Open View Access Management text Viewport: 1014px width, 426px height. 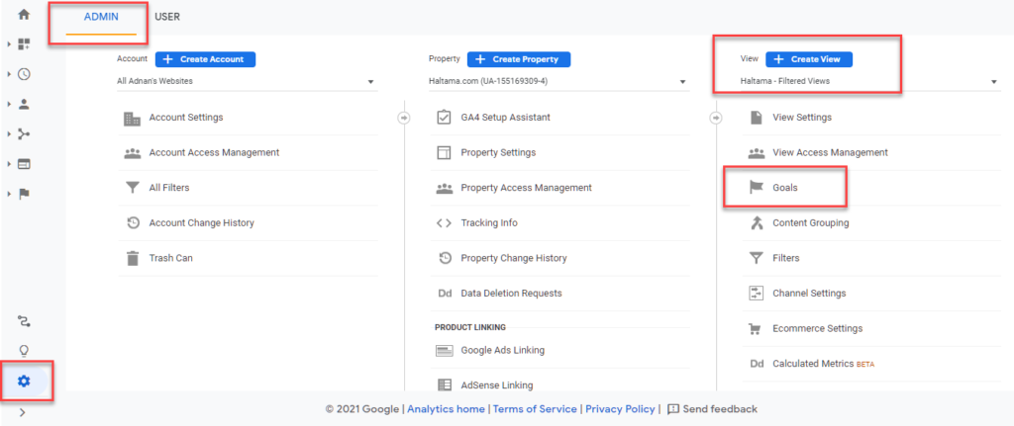830,153
